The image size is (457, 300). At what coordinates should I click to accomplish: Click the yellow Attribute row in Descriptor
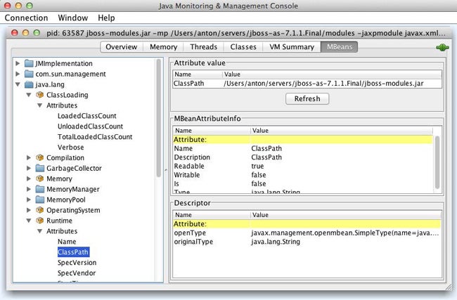tap(307, 224)
